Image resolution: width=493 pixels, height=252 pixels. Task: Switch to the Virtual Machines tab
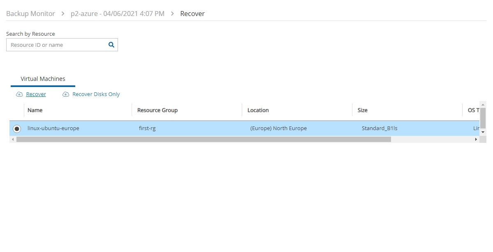coord(43,79)
